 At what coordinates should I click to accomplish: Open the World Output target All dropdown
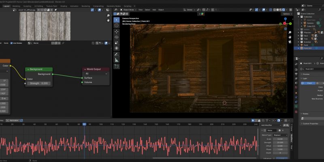point(96,74)
